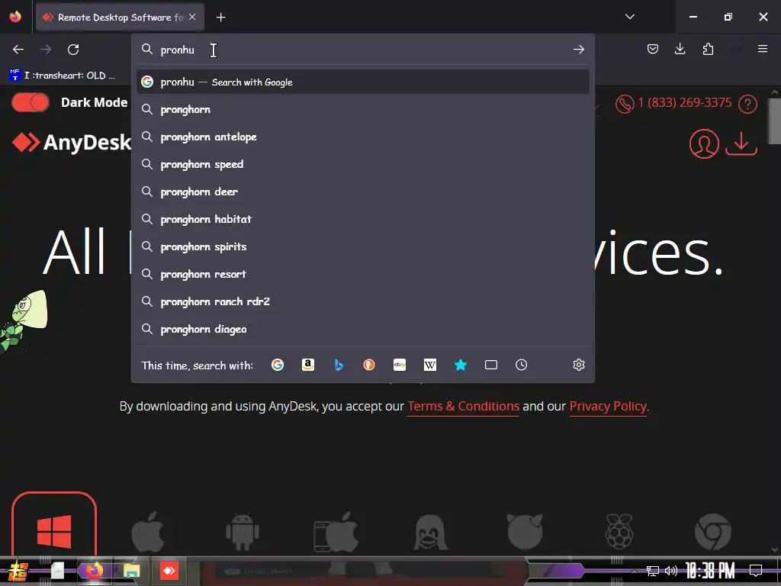Select 'pronghorn habitat' suggestion
Viewport: 781px width, 586px height.
(x=362, y=219)
